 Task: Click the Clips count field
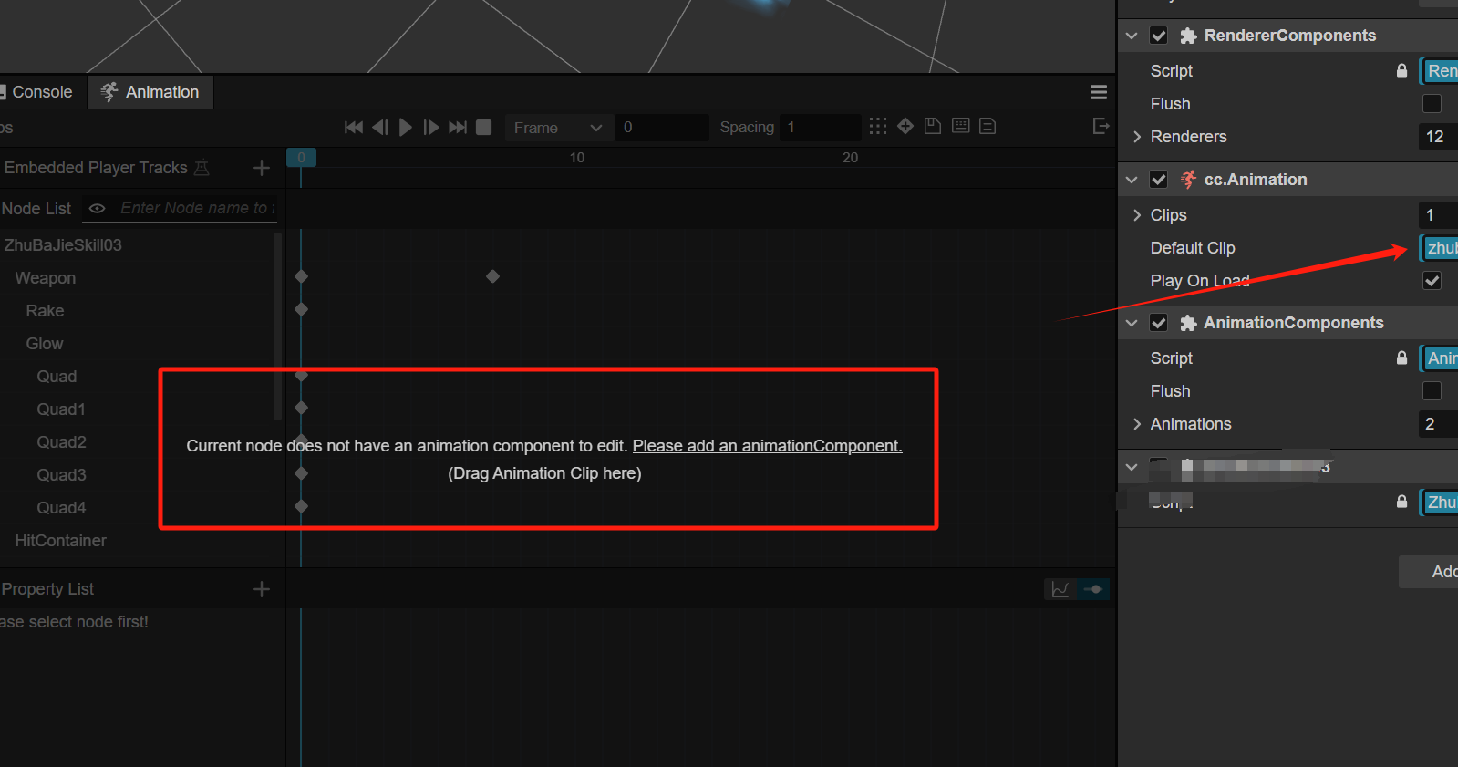[1438, 215]
